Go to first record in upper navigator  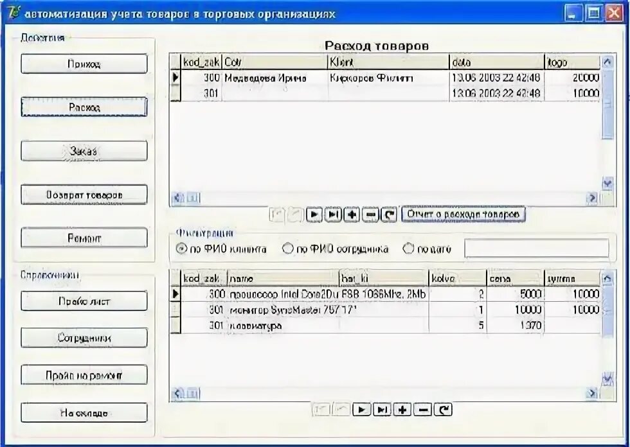[x=277, y=215]
